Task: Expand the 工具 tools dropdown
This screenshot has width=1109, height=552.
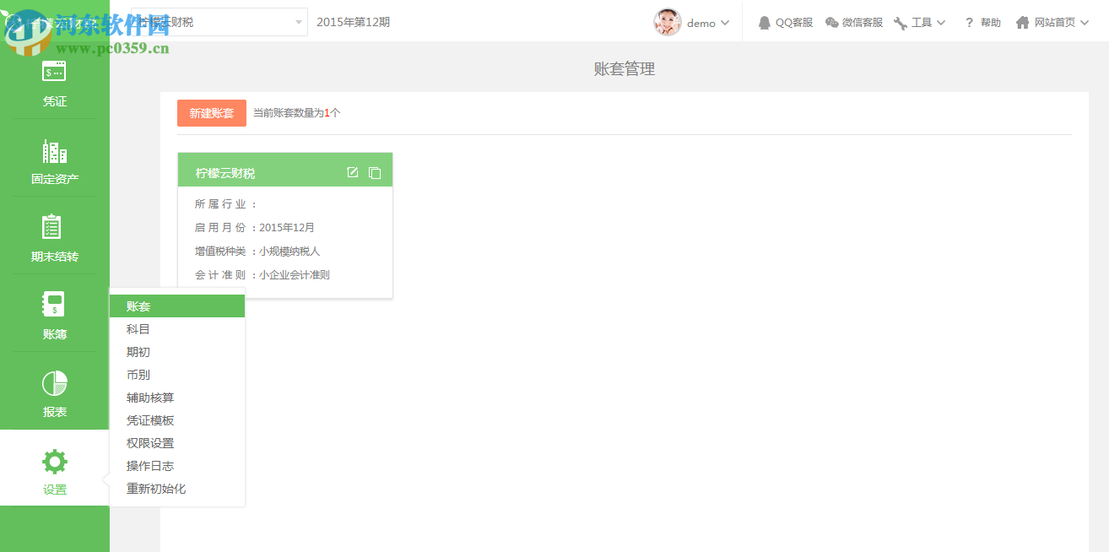Action: (x=919, y=22)
